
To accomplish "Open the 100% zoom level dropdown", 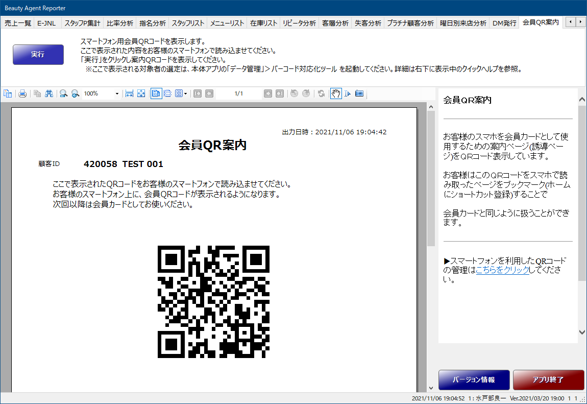I will (117, 94).
